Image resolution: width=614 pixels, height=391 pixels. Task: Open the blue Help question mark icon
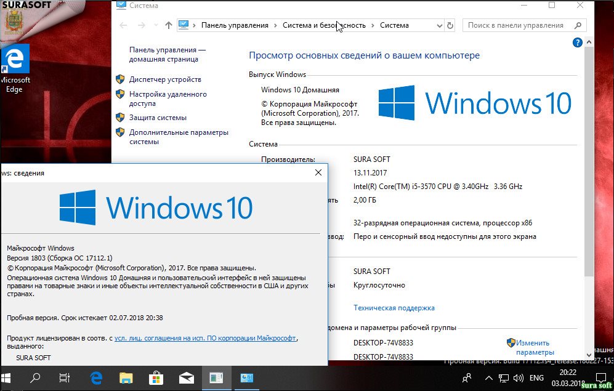(577, 42)
